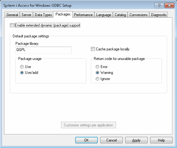This screenshot has width=177, height=148.
Task: Click the OK button
Action: (x=86, y=140)
